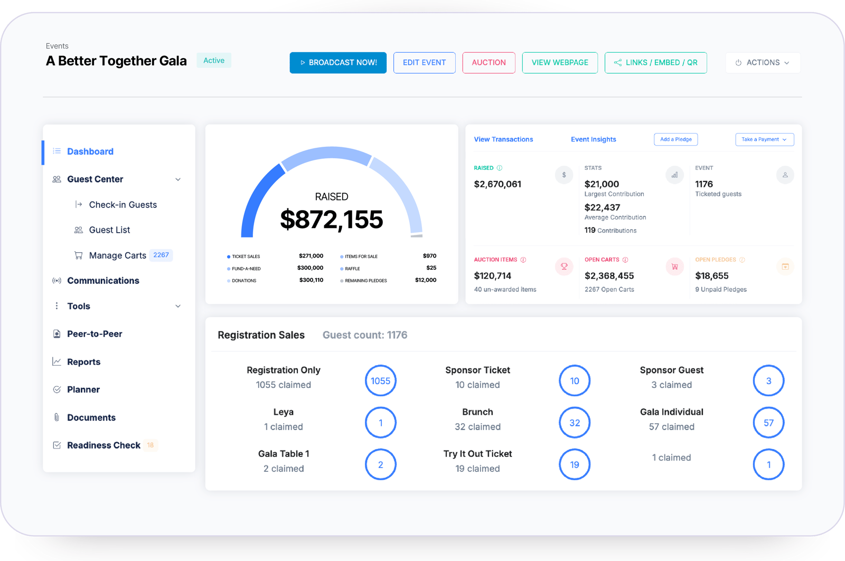Click the info icon next to Raised label
This screenshot has height=561, width=845.
(500, 168)
